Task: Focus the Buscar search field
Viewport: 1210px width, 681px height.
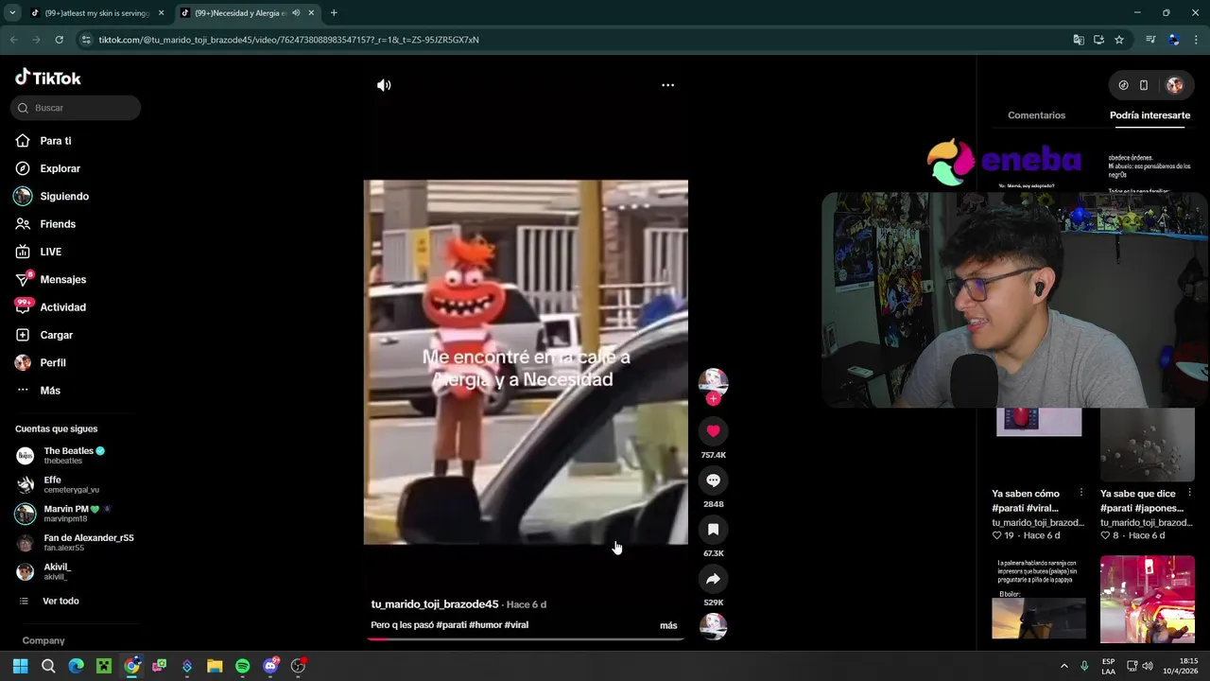Action: (76, 108)
